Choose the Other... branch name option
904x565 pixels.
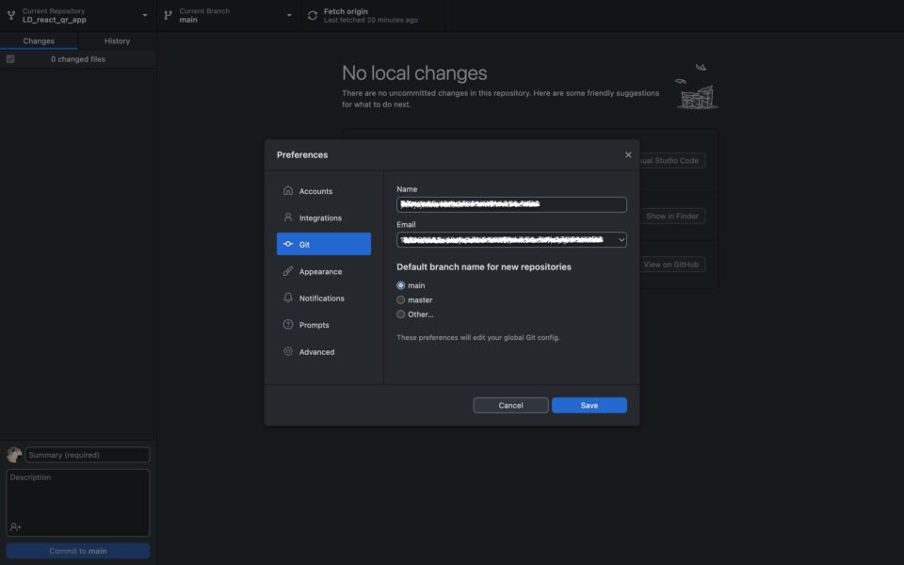[x=401, y=314]
